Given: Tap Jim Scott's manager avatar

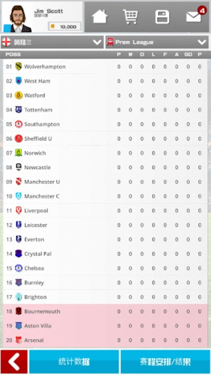Looking at the screenshot, I should point(17,18).
